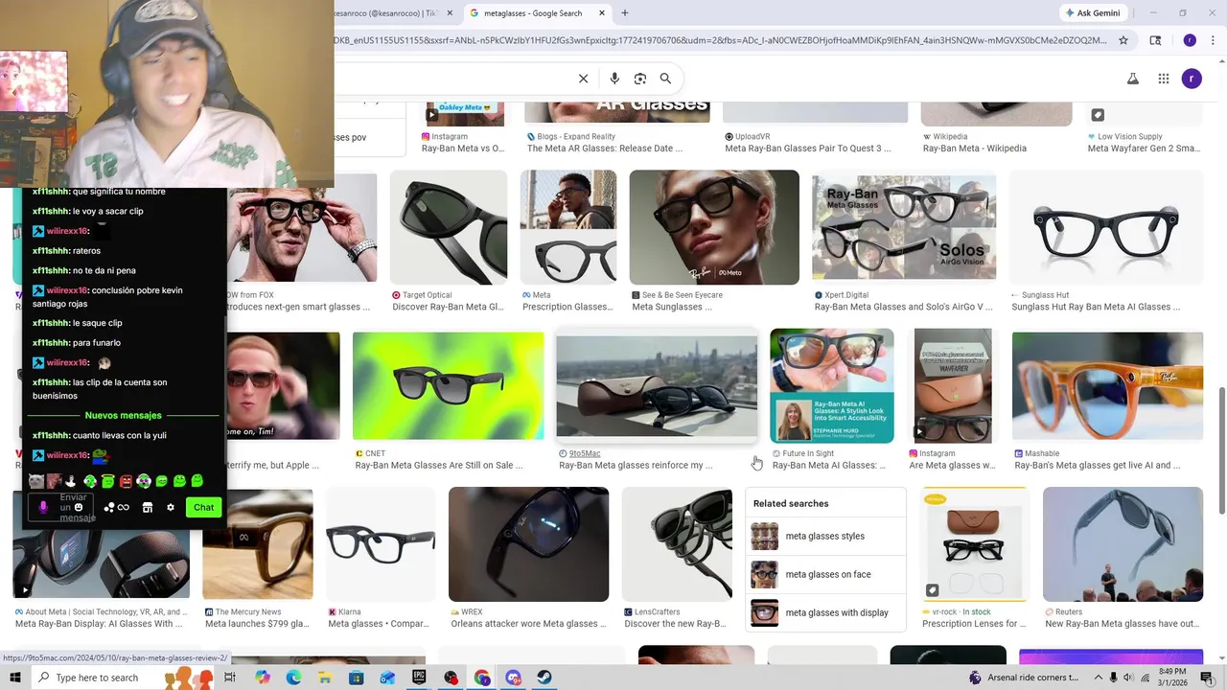The height and width of the screenshot is (690, 1227).
Task: Open Future In Sight accessibility image
Action: [832, 386]
